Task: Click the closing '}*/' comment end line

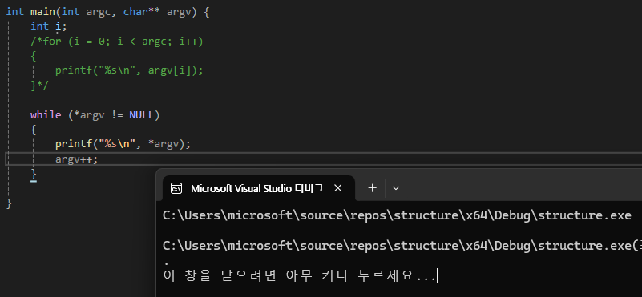Action: (40, 85)
